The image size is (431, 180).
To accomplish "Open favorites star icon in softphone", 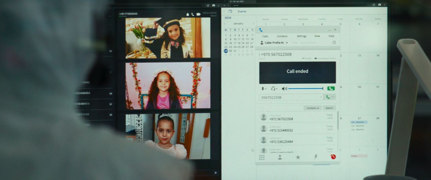I will (298, 157).
